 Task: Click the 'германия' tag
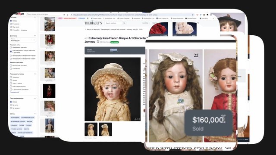coord(14,125)
